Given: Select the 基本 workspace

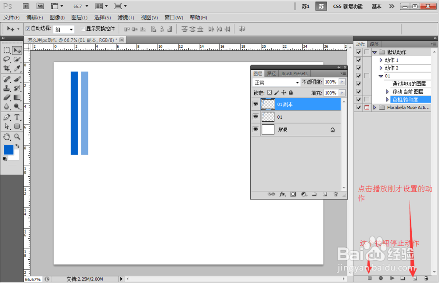Looking at the screenshot, I should [376, 7].
